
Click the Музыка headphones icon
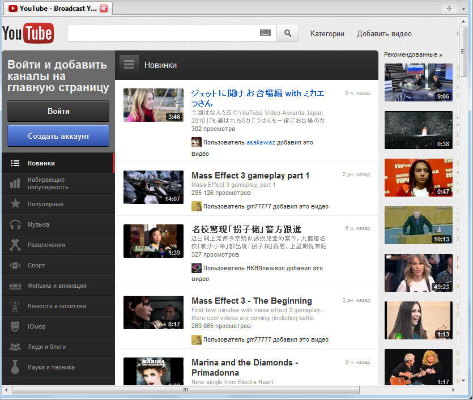15,225
